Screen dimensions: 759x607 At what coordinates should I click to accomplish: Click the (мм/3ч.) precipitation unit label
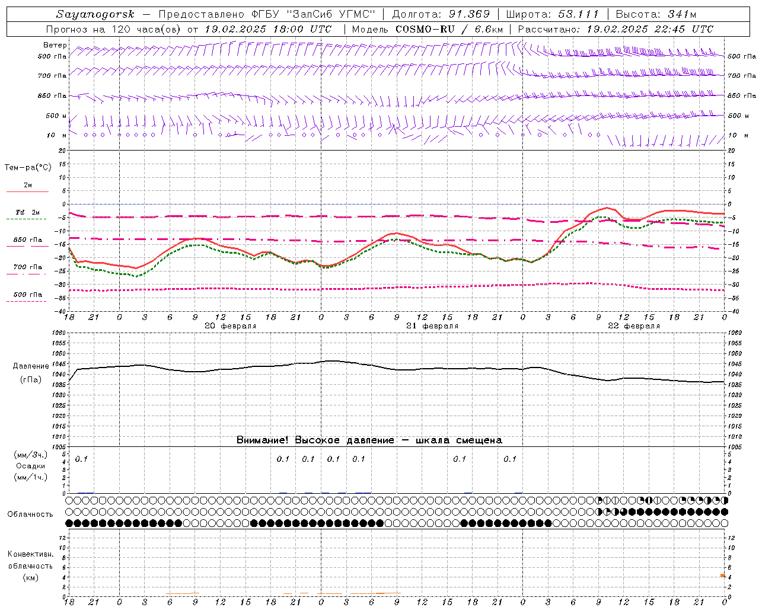[x=31, y=455]
